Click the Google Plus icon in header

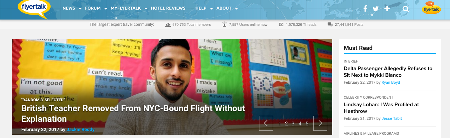pos(387,9)
